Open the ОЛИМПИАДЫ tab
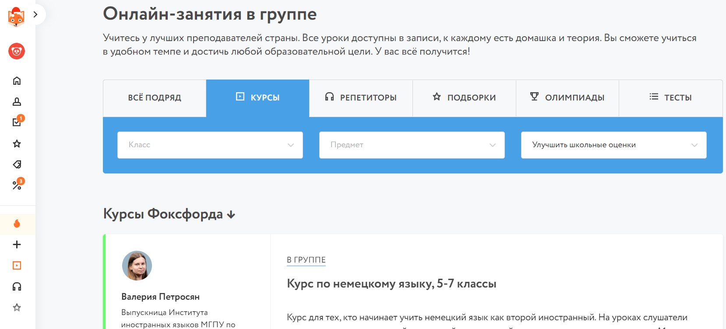 point(567,98)
